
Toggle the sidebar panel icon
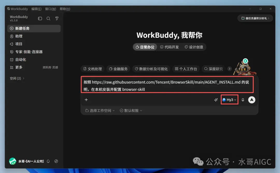40,19
